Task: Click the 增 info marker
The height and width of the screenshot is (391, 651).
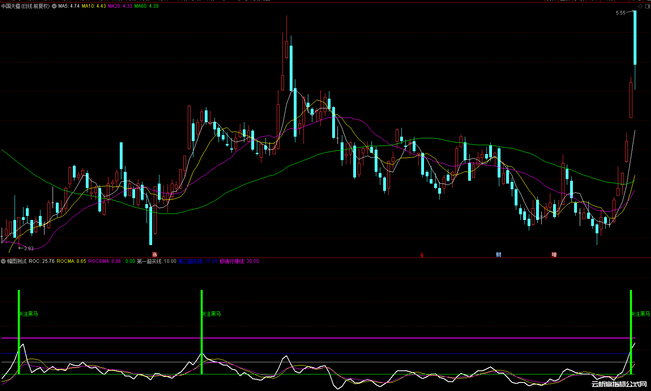Action: (554, 255)
